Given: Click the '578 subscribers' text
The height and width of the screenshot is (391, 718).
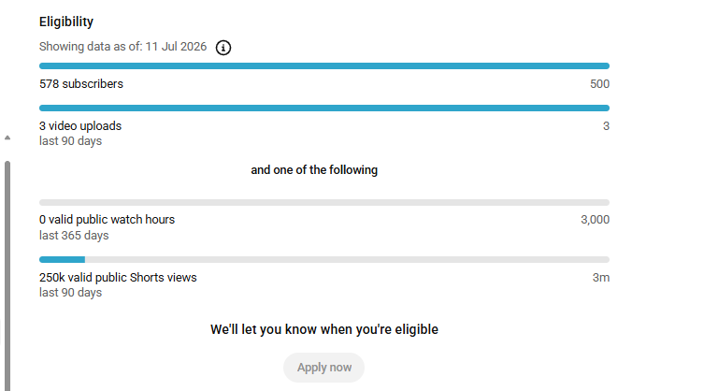Looking at the screenshot, I should [x=81, y=84].
